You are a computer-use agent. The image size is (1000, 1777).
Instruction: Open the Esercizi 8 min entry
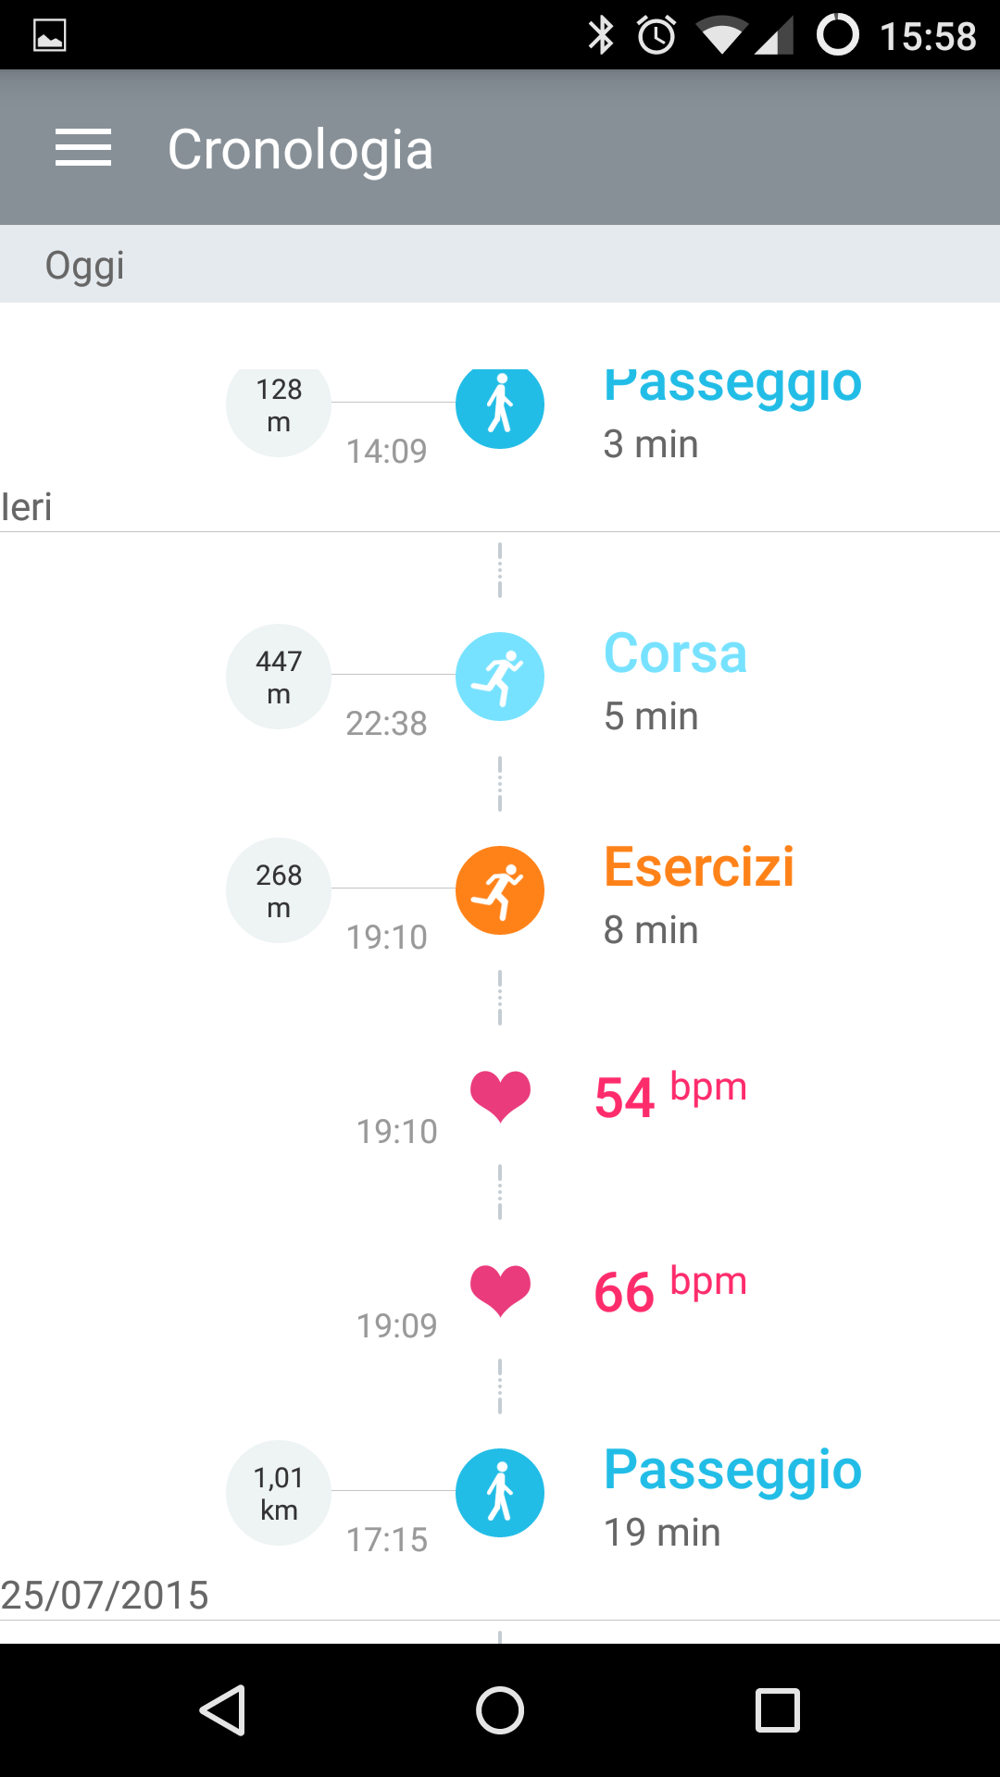699,895
